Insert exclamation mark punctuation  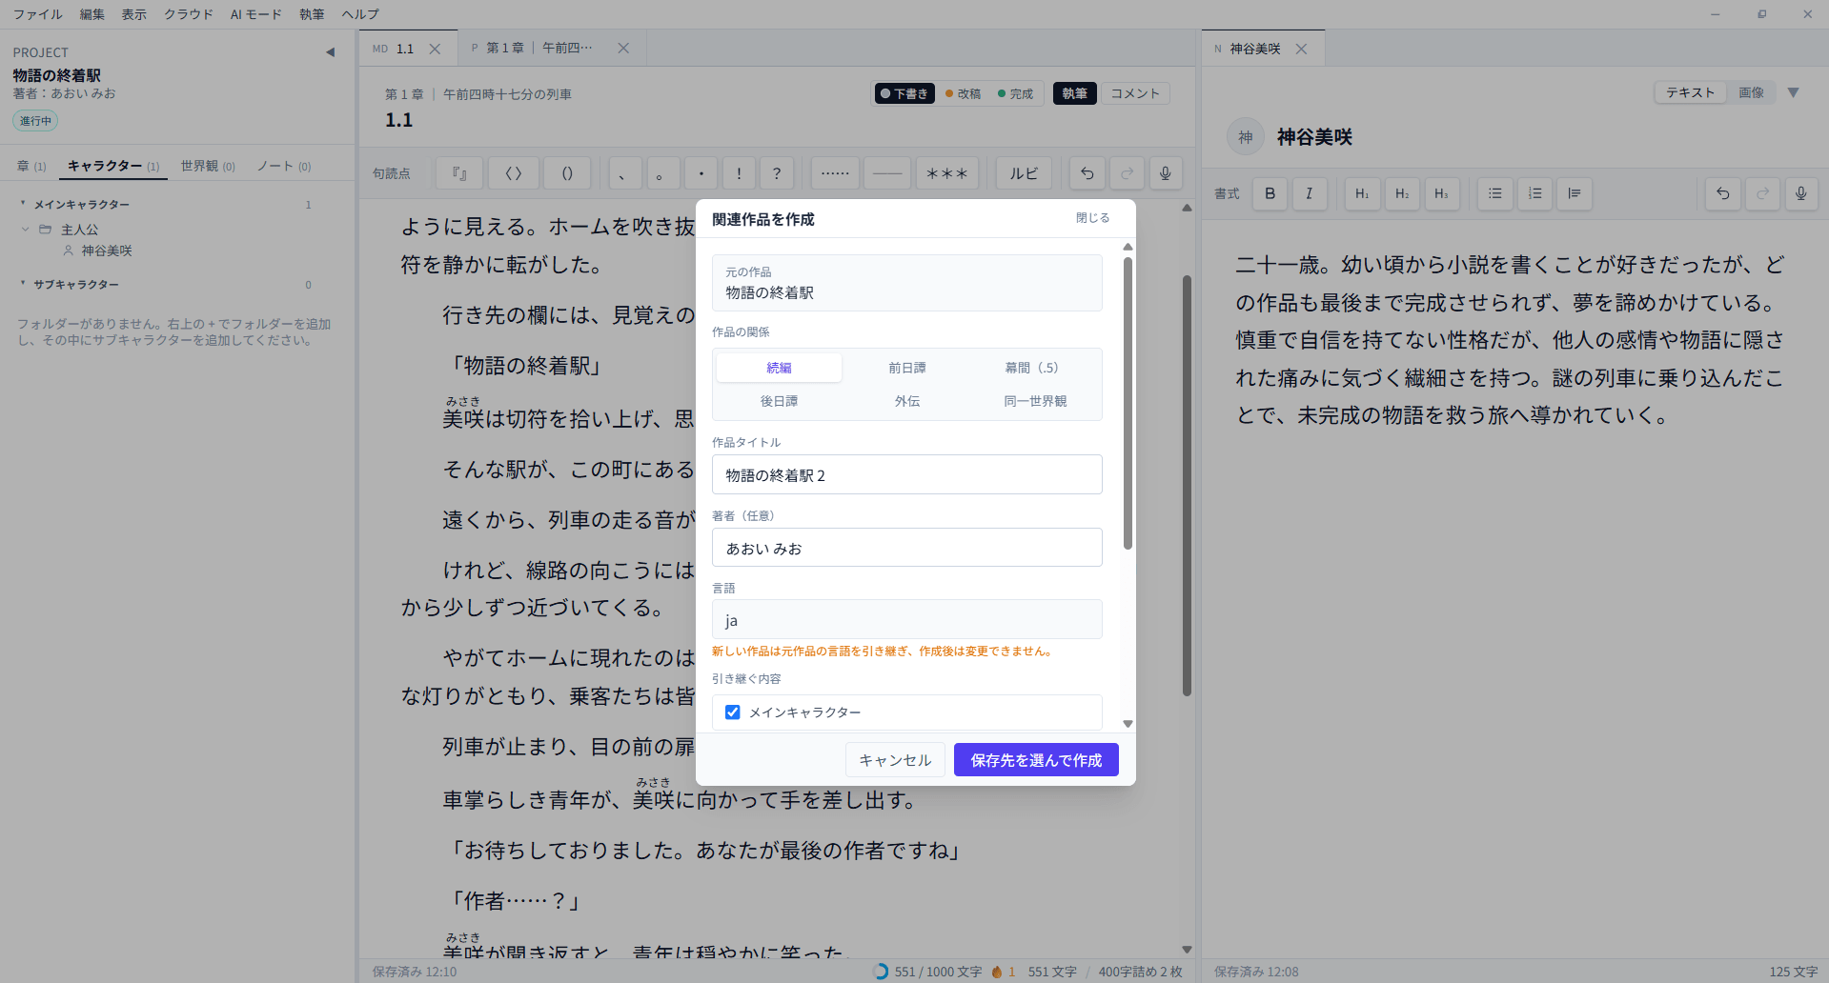(739, 173)
